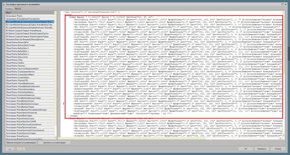Click the open folder icon button
This screenshot has height=155, width=290.
pyautogui.click(x=21, y=149)
